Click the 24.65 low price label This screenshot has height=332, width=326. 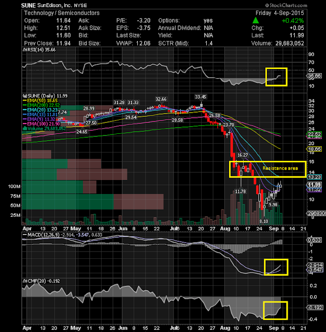(82, 132)
